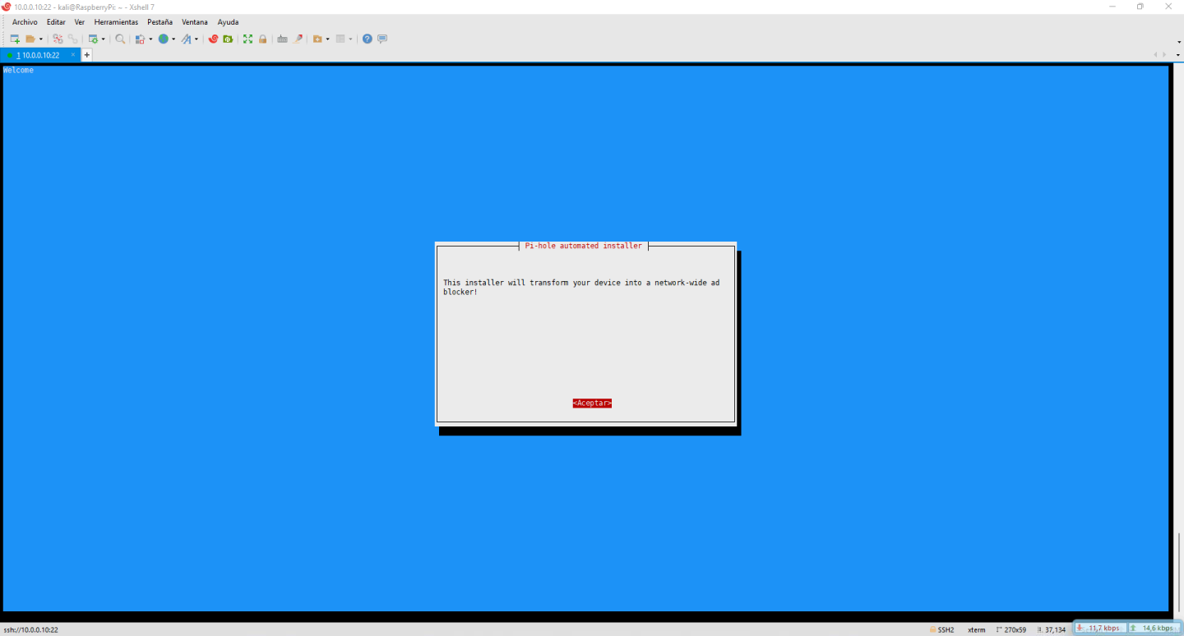Show the Compose bar icon

click(x=380, y=38)
